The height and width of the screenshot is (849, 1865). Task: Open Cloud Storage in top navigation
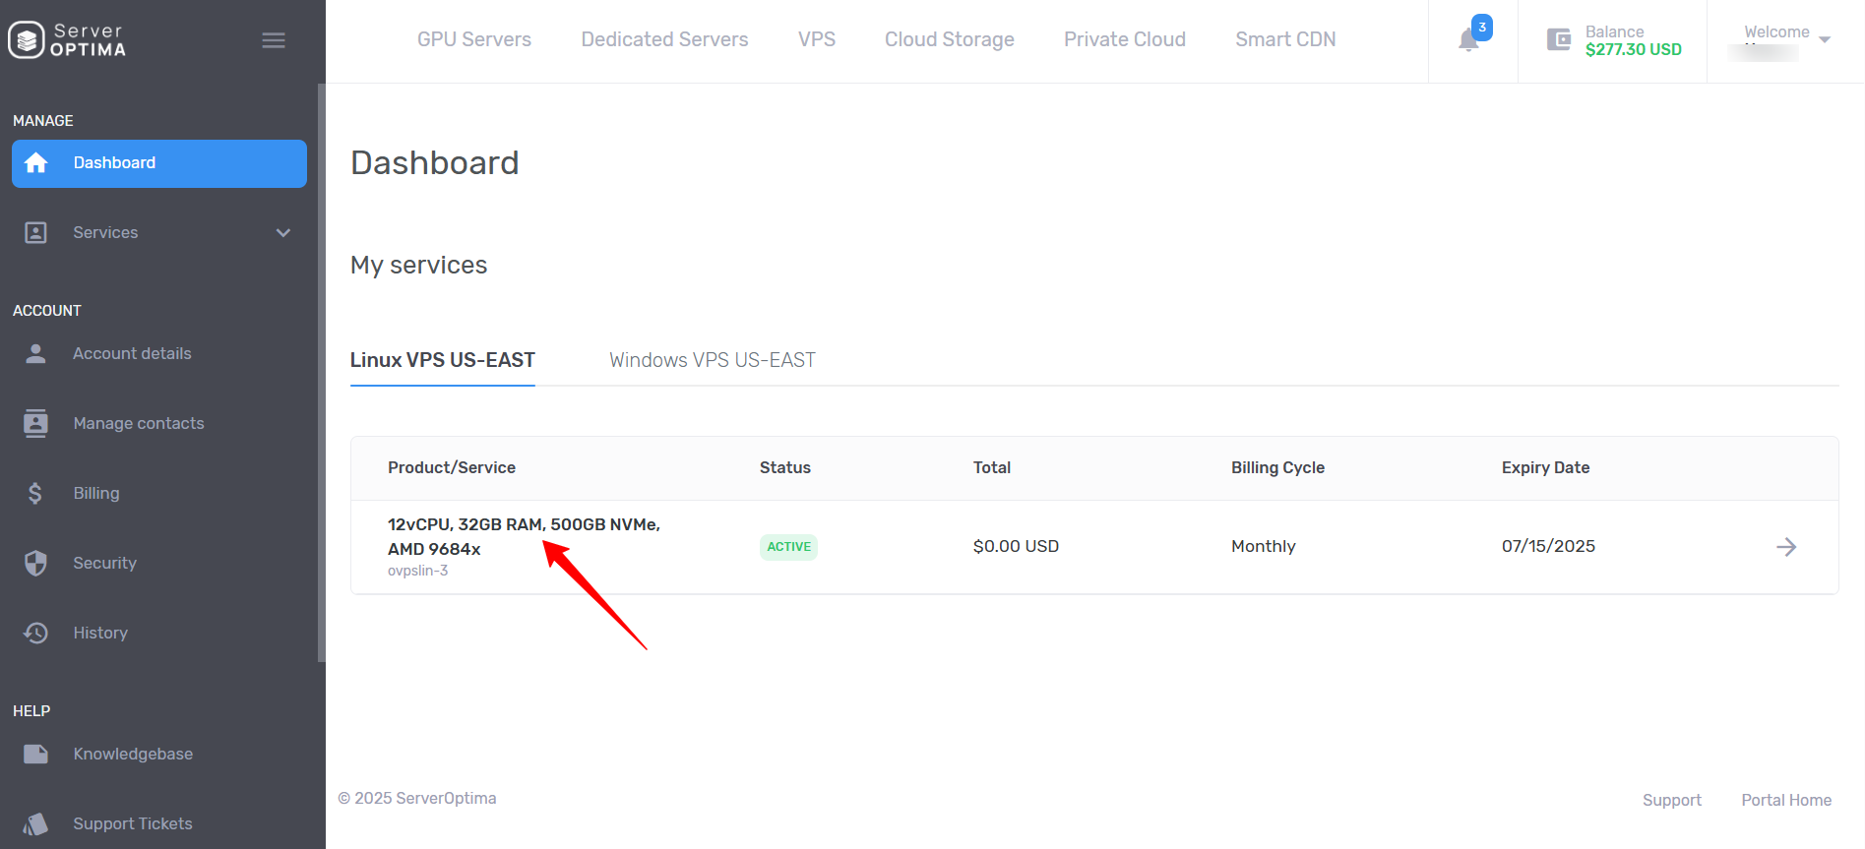(950, 39)
